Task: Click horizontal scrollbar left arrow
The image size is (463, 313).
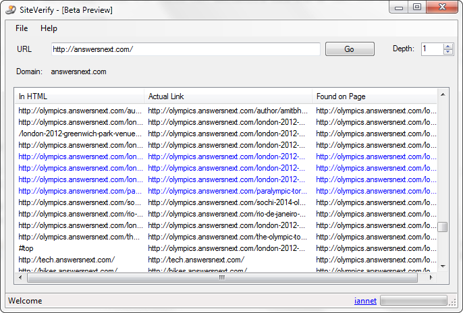Action: [x=20, y=277]
